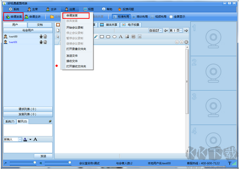Open the 自适应 zoom dropdown
The image size is (239, 170).
coord(155,31)
